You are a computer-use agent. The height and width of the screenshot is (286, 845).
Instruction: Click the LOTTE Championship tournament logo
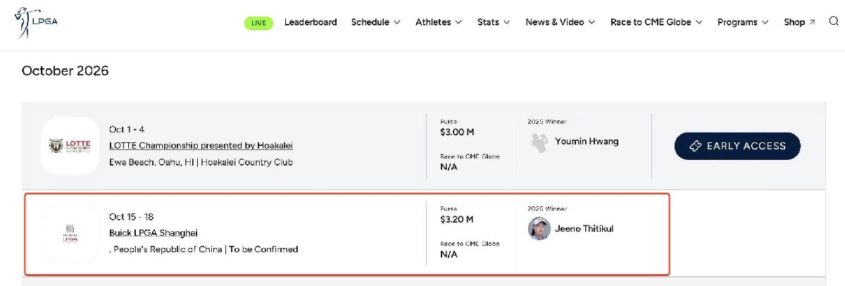70,146
